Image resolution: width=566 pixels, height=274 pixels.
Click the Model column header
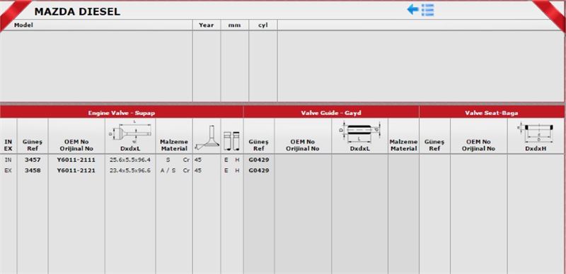[x=23, y=25]
